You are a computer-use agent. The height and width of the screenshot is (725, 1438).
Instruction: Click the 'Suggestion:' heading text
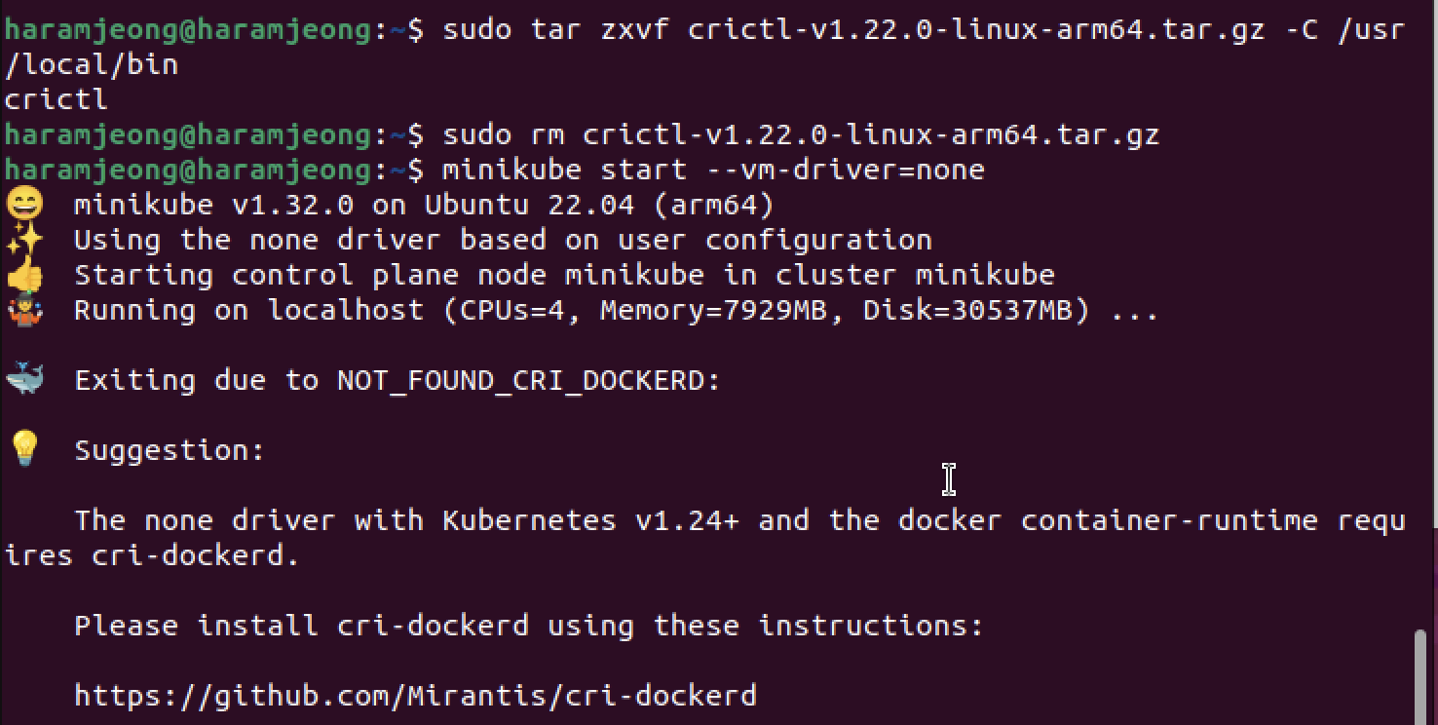pos(170,451)
